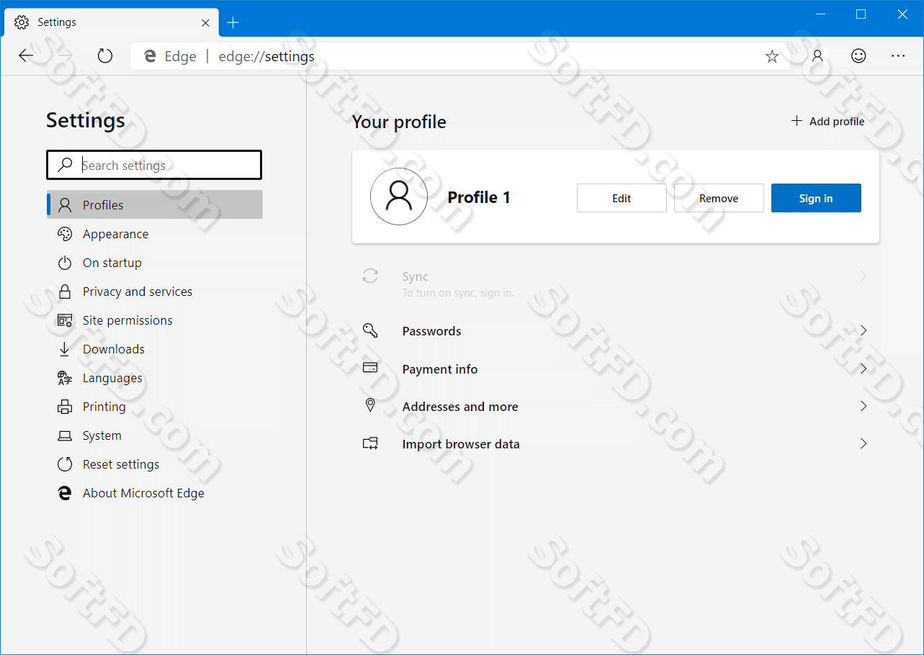Open the profile icon in the toolbar
This screenshot has height=655, width=924.
(x=817, y=56)
